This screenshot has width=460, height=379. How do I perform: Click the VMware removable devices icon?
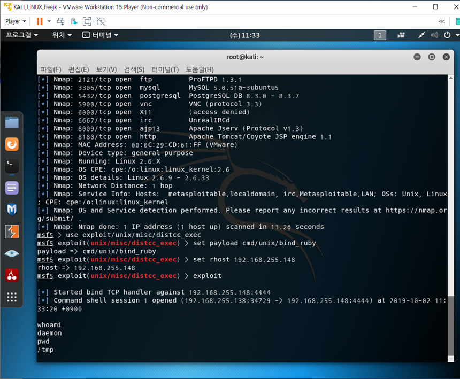coord(74,21)
